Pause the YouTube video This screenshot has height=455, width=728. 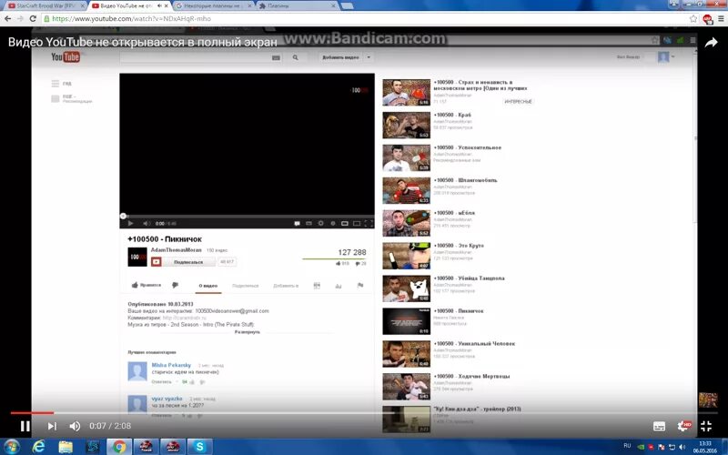[25, 426]
